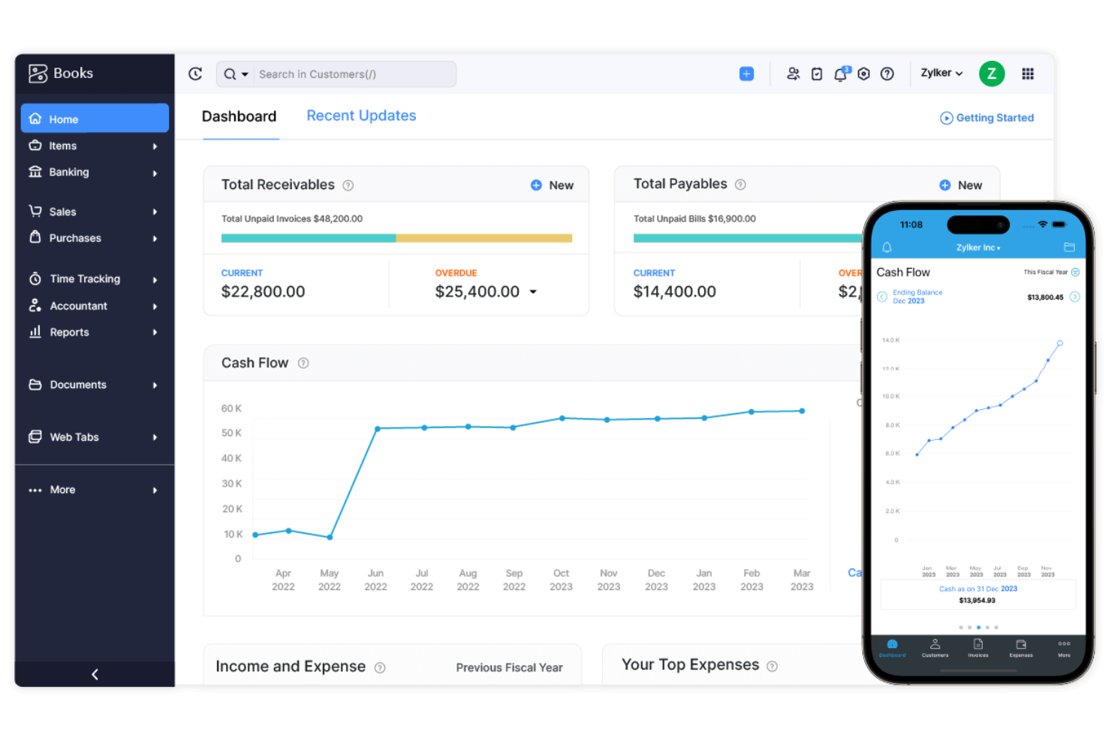Click the Banking building icon

(x=35, y=171)
